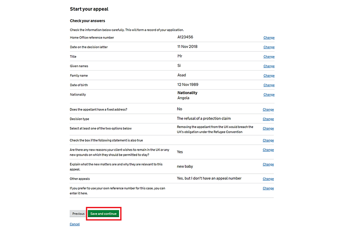Change the Given names answer

pos(269,66)
